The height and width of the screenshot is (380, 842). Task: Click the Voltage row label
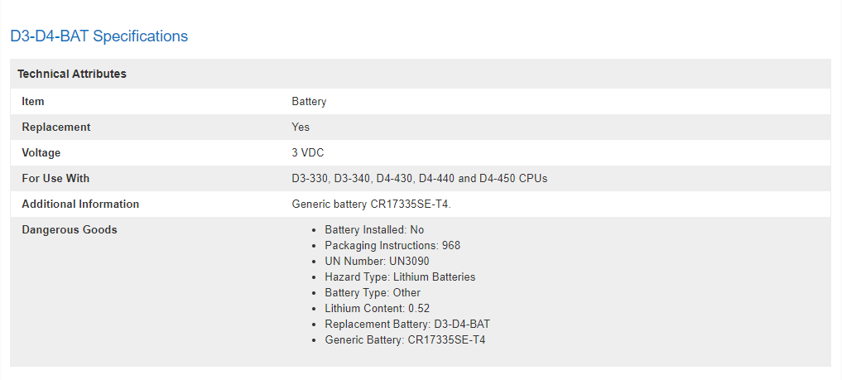click(x=41, y=153)
